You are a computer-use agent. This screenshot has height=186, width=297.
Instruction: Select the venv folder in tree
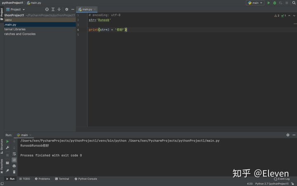click(x=40, y=20)
